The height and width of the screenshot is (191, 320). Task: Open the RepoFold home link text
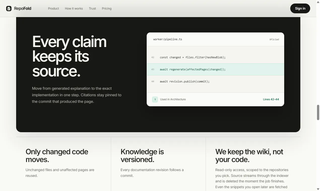click(23, 9)
